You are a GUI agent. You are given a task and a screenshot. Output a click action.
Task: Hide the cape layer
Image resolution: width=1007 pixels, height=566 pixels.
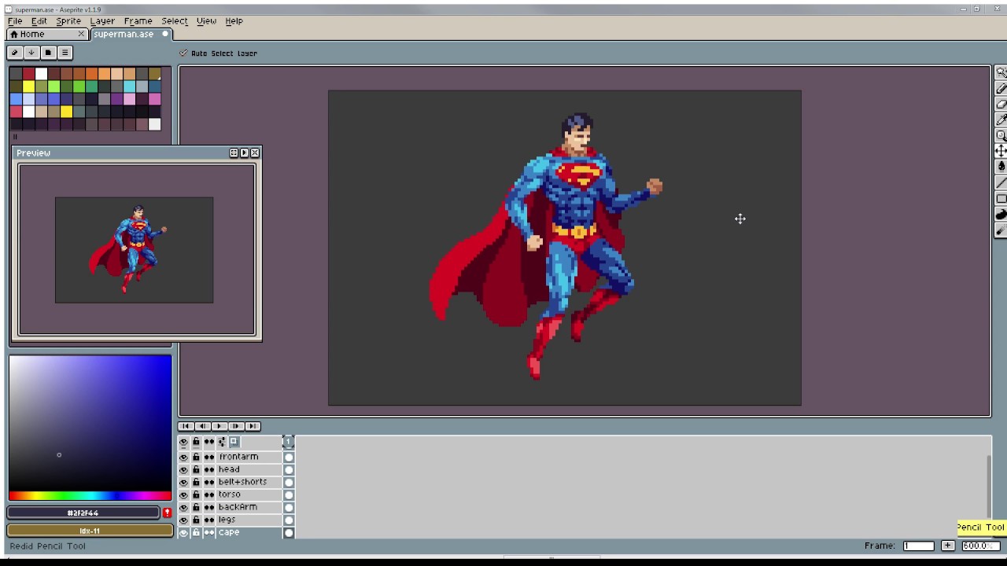pos(183,532)
